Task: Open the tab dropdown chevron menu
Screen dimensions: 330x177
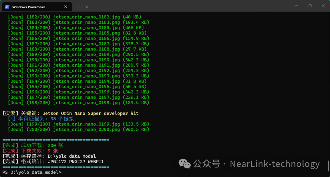Action: point(86,6)
